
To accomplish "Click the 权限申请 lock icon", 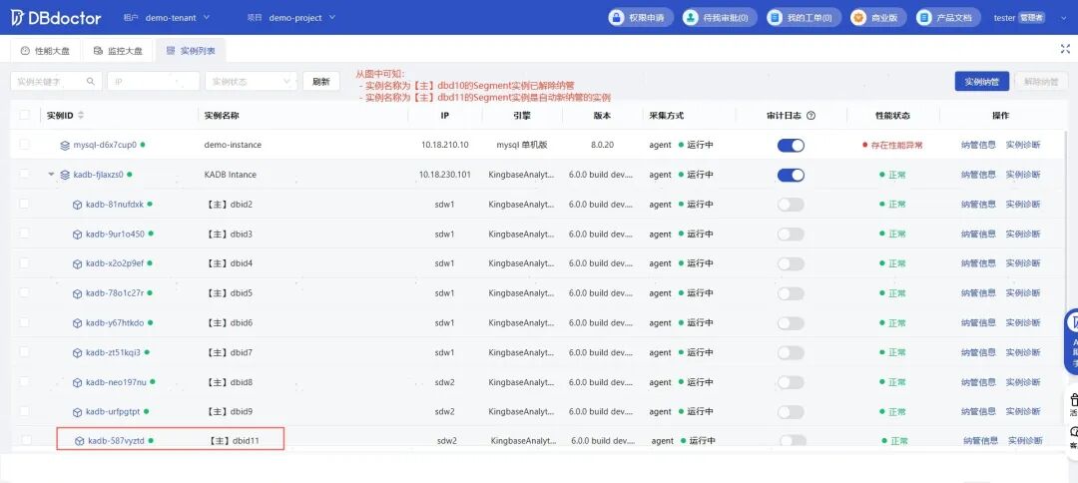I will point(617,18).
